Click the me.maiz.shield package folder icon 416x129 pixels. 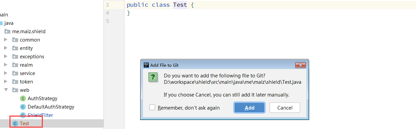coord(7,31)
